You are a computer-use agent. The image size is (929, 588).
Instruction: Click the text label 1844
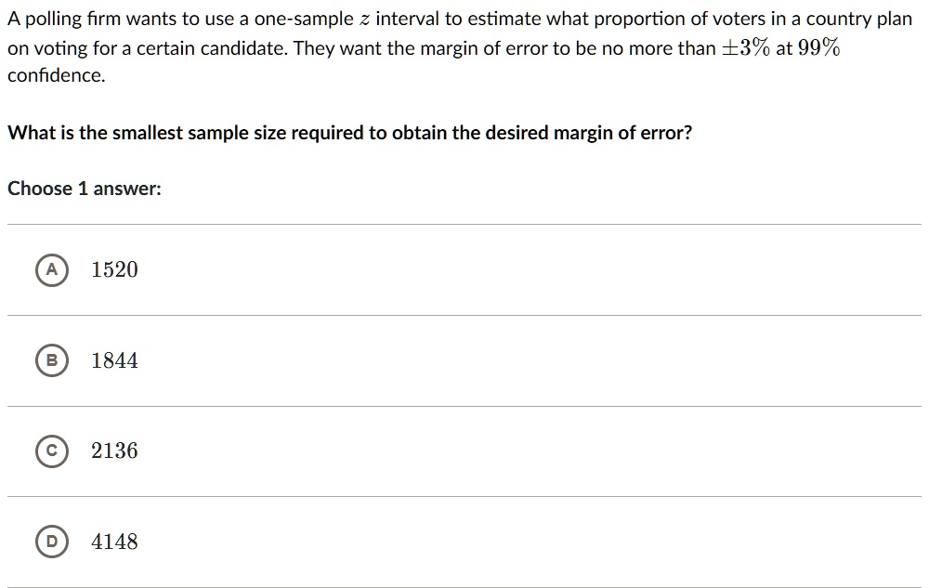[114, 359]
